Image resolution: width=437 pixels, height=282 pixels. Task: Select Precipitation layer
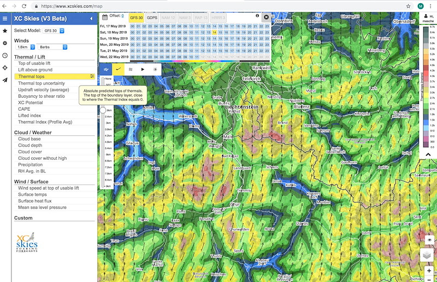coord(31,165)
